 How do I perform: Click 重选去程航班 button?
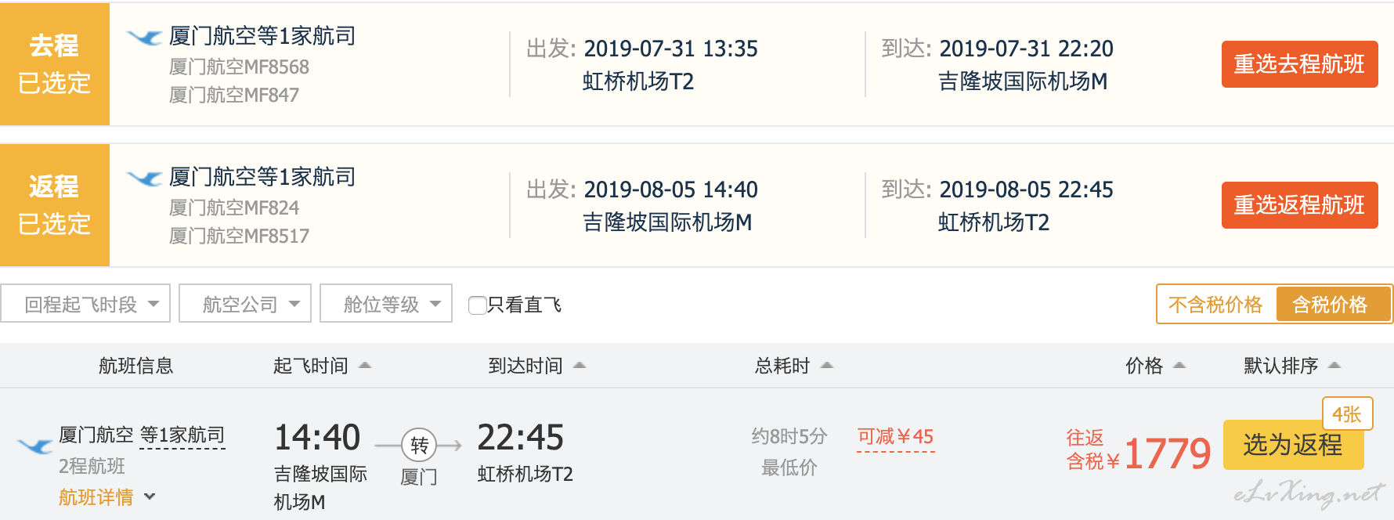1300,64
